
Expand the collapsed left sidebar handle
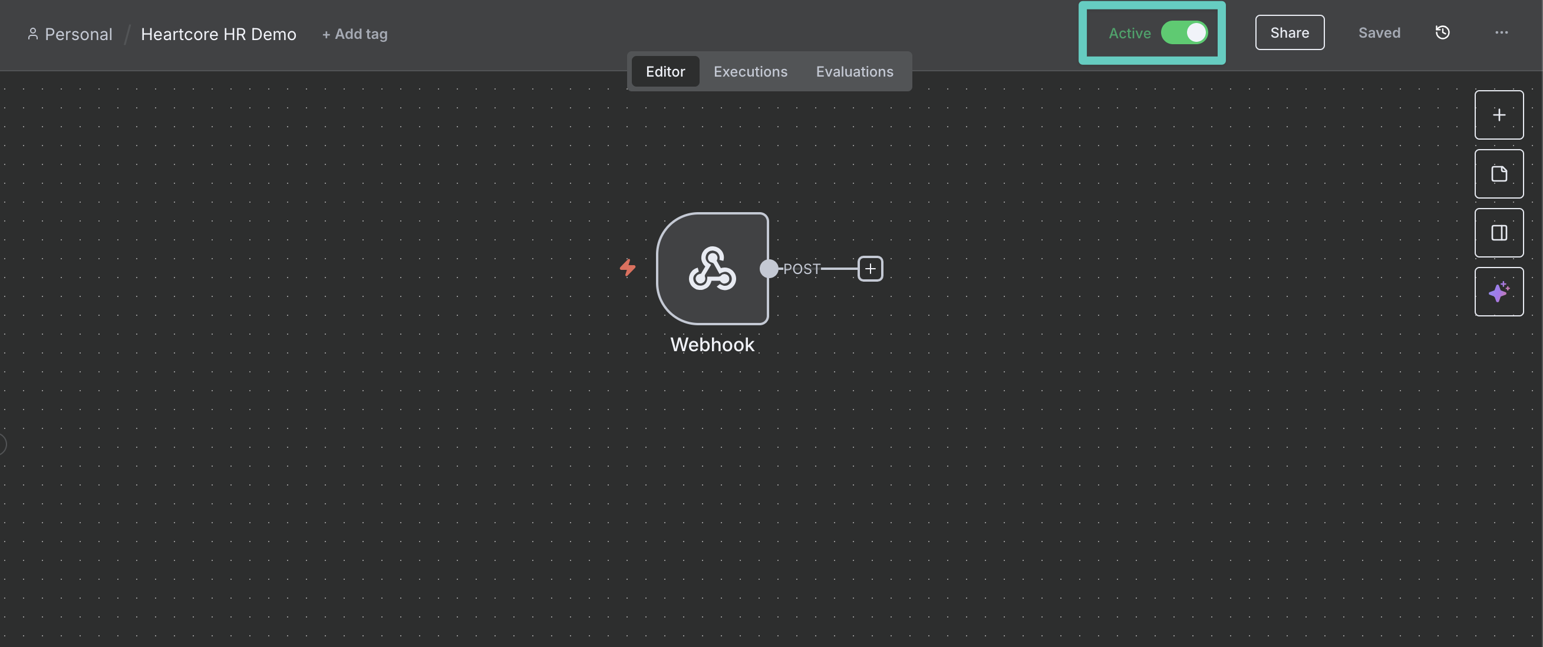2,444
